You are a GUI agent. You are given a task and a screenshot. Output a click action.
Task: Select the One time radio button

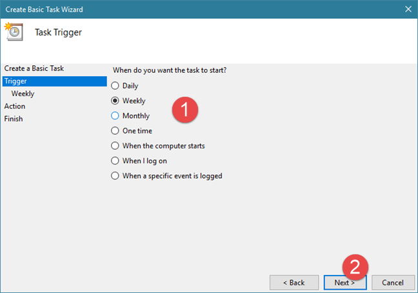pos(115,131)
